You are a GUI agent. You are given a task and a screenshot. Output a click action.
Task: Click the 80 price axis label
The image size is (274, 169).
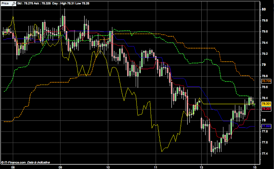coord(263,10)
